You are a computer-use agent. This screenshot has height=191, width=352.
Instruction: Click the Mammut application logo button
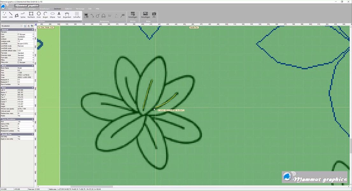click(x=4, y=6)
